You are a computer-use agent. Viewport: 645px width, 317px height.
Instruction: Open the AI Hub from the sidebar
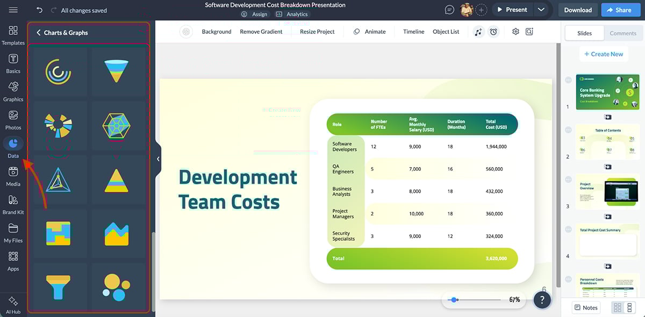(x=13, y=304)
